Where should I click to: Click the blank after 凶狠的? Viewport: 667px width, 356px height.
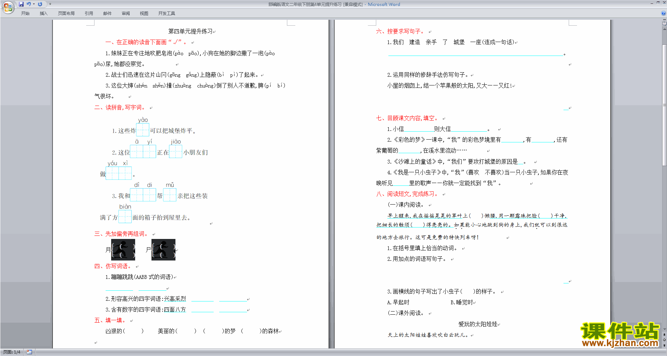click(133, 331)
